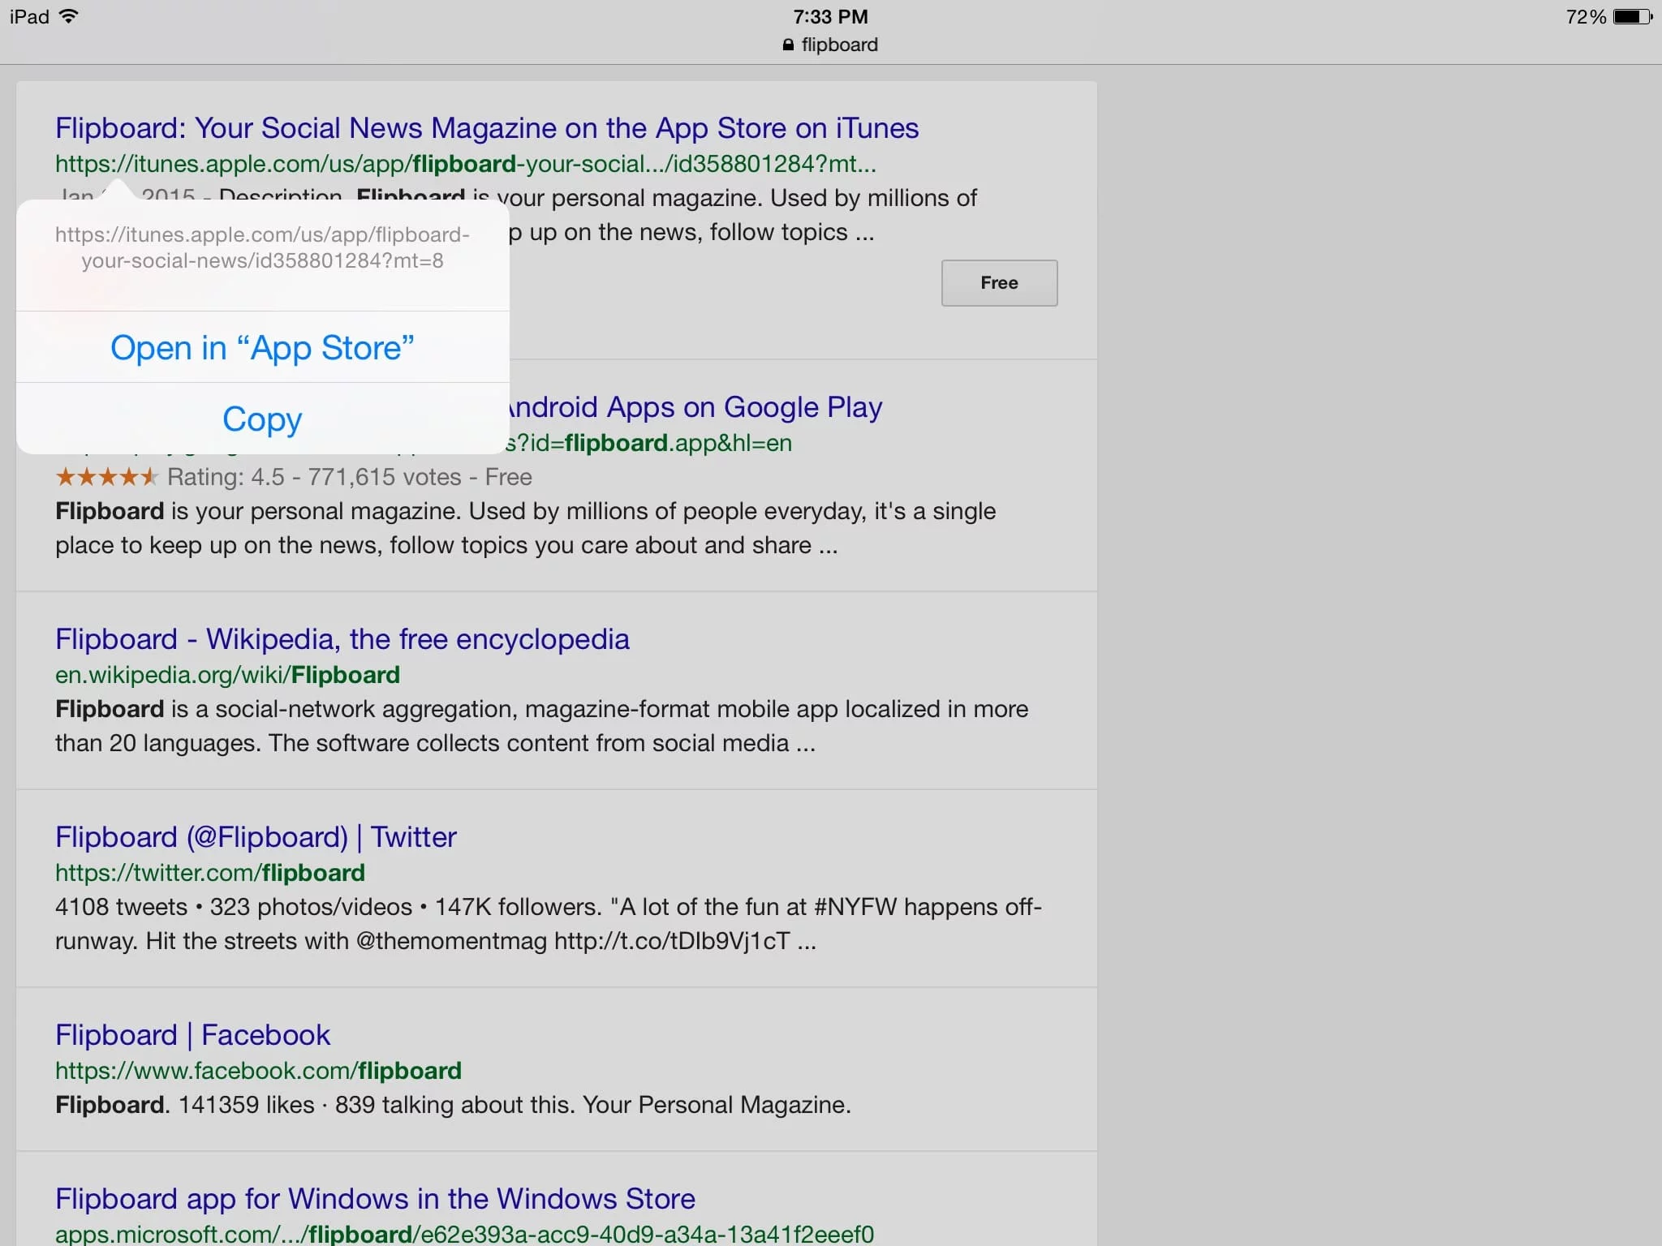The image size is (1662, 1246).
Task: Tap en.wikipedia.org/wiki/Flipboard URL
Action: tap(227, 675)
